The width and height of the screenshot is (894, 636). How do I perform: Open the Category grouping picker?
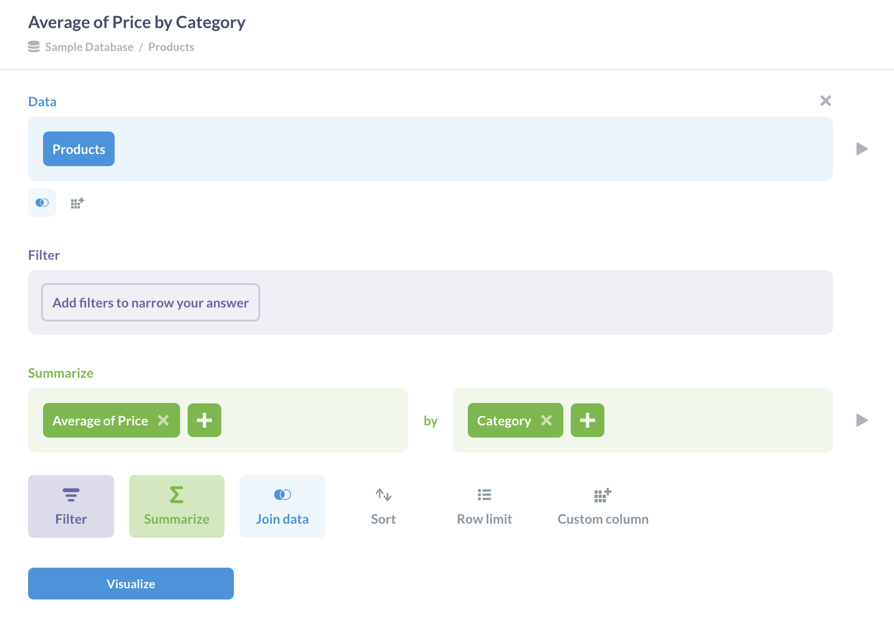click(x=504, y=420)
